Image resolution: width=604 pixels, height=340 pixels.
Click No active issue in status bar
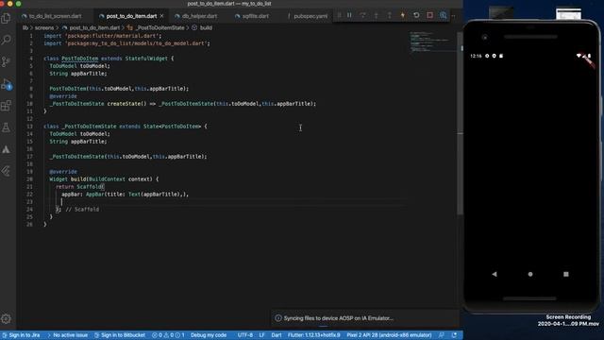click(x=68, y=335)
